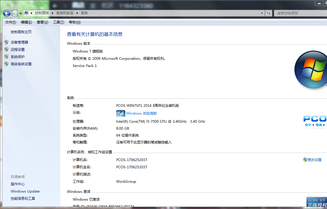Minimize the System window

pyautogui.click(x=319, y=3)
